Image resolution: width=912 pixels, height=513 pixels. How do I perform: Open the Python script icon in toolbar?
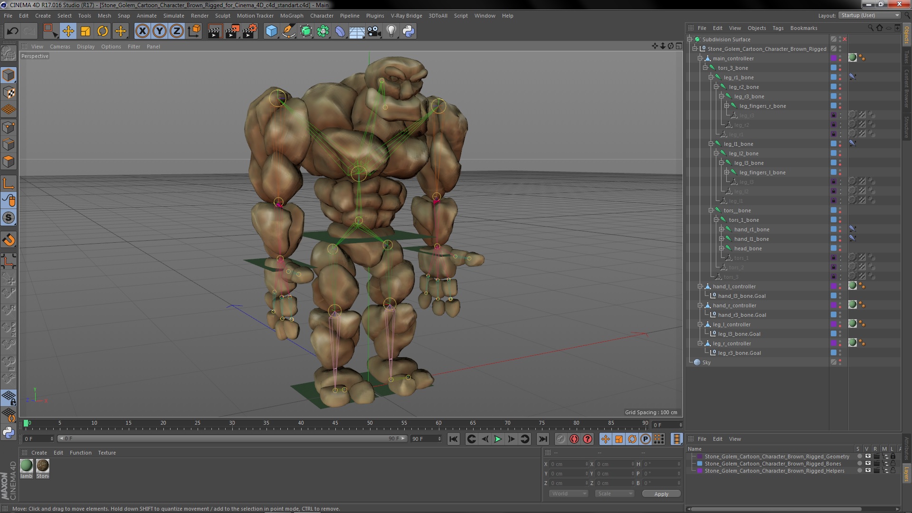tap(408, 31)
